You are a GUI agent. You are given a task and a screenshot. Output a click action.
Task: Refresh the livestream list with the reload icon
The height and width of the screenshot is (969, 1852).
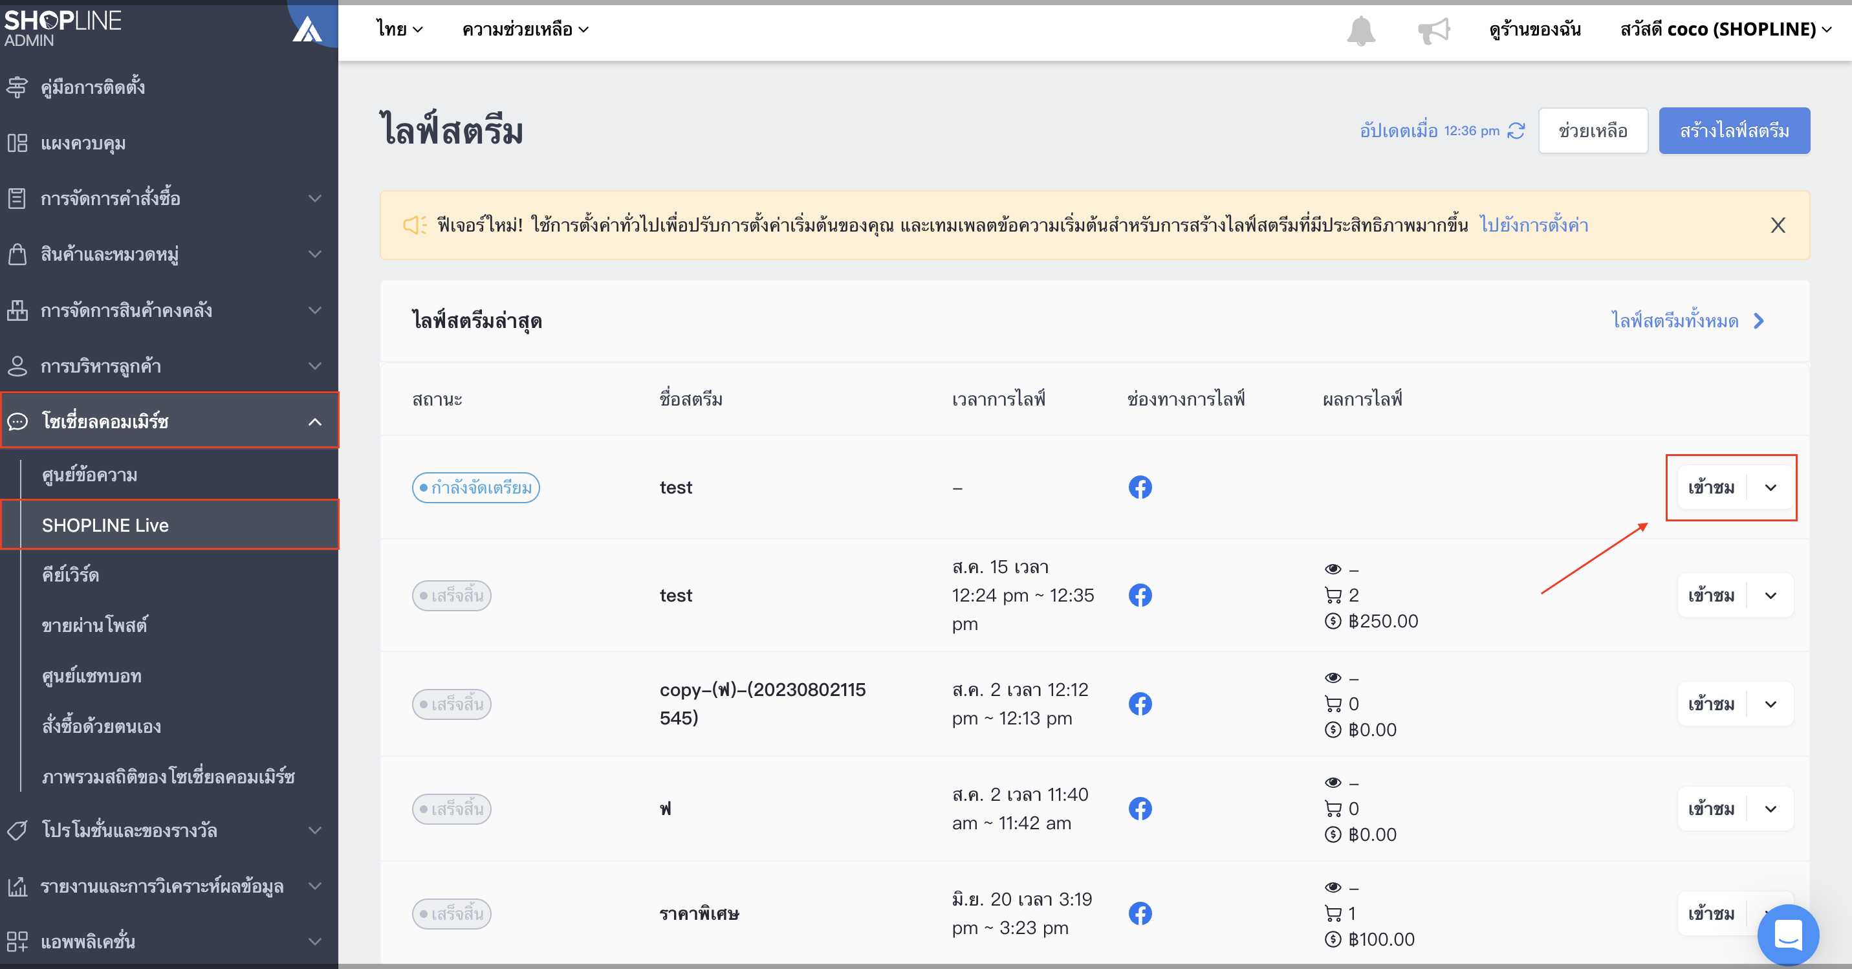click(x=1516, y=131)
